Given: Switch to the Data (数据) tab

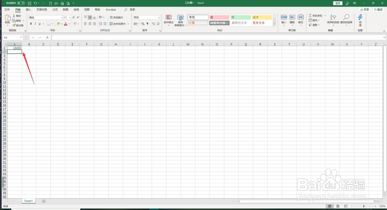Looking at the screenshot, I should [x=65, y=10].
